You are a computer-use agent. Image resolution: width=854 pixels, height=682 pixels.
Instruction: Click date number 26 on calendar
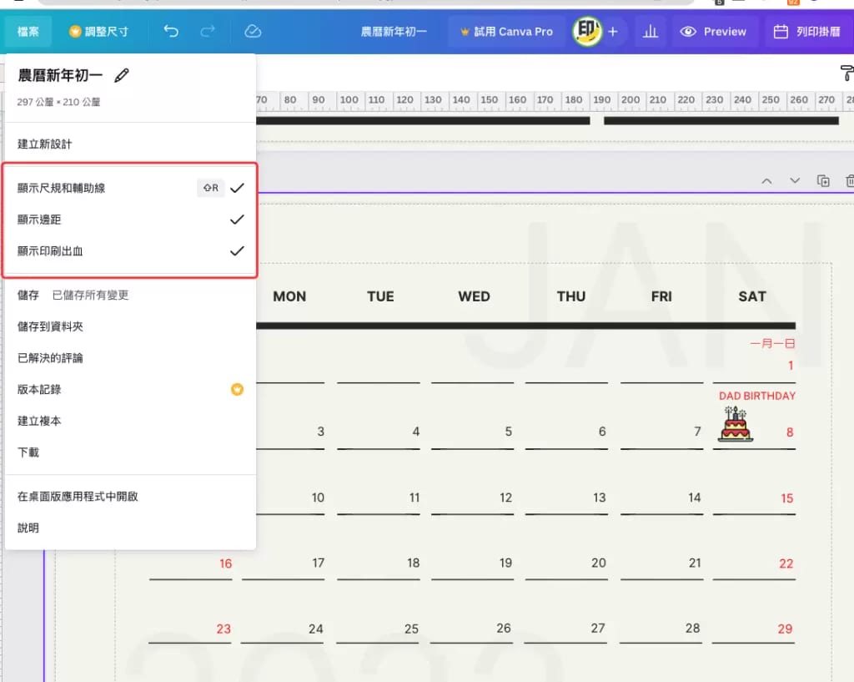(504, 628)
